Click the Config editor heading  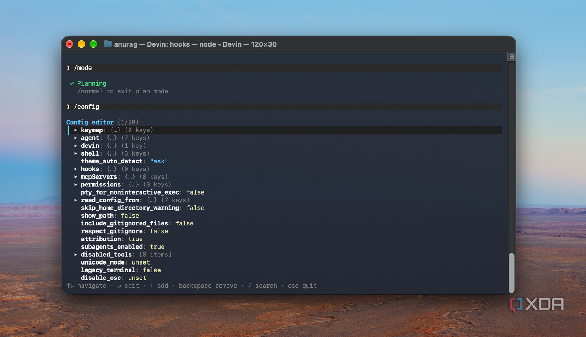click(x=90, y=122)
